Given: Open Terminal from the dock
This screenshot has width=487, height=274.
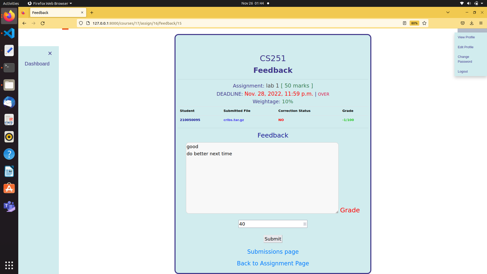Looking at the screenshot, I should (9, 68).
